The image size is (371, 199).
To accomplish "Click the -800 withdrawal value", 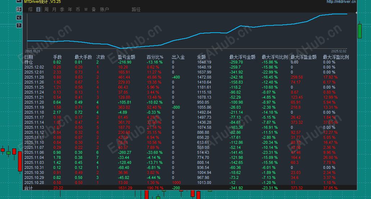I will pyautogui.click(x=176, y=107).
